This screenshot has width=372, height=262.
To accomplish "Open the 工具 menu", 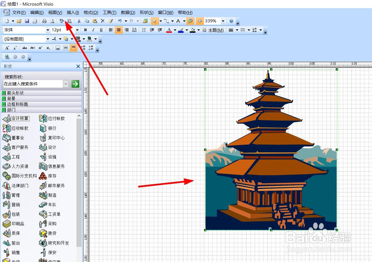I will (109, 13).
